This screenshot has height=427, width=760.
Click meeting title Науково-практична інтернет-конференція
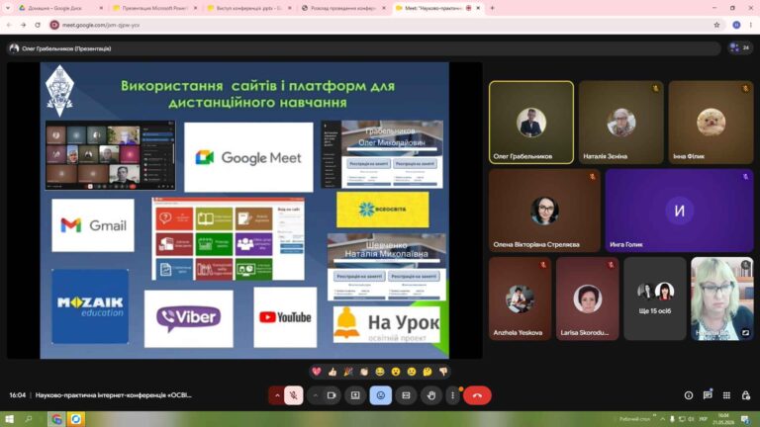[114, 395]
